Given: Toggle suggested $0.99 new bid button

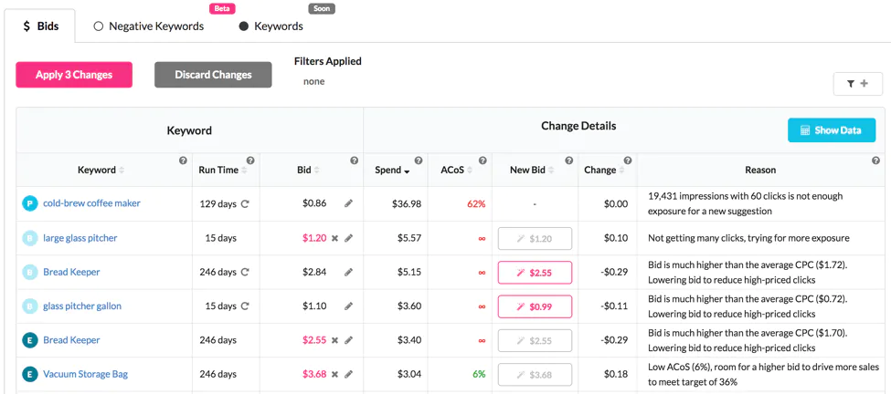Looking at the screenshot, I should tap(535, 306).
